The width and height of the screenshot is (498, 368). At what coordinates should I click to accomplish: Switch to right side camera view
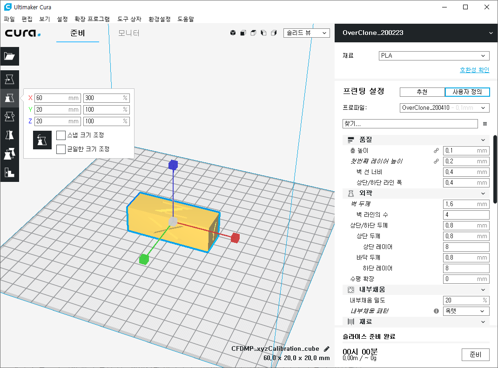274,33
